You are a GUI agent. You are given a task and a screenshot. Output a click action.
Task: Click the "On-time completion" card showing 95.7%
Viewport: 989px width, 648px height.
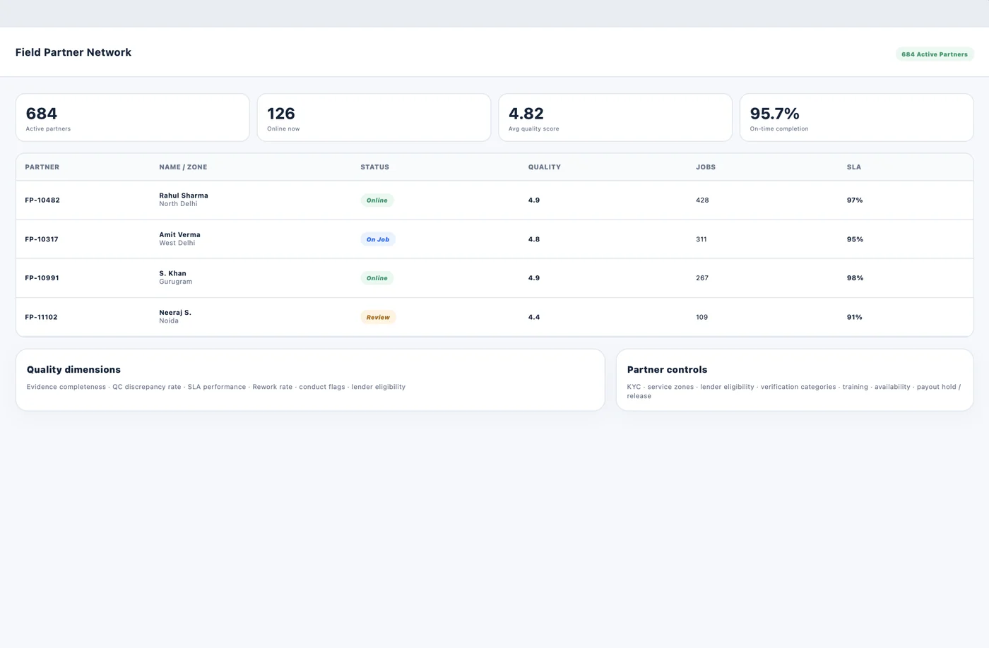tap(856, 118)
